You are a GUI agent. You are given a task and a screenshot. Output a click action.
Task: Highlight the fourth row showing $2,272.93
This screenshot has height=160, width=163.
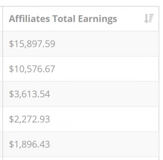click(81, 119)
